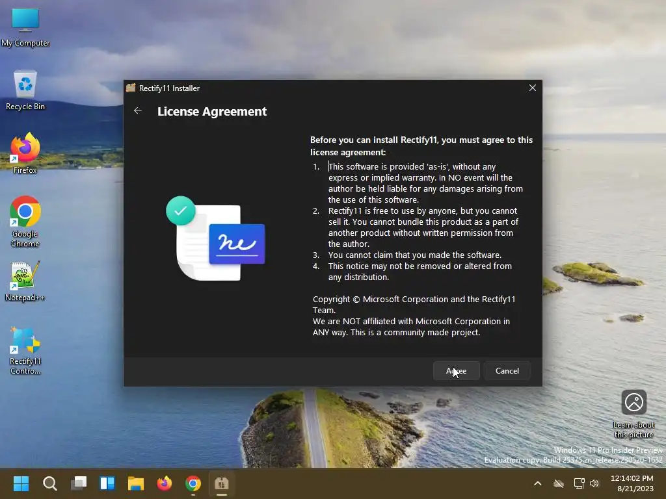Click the disabled cloud tray icon
Viewport: 666px width, 499px height.
(559, 483)
